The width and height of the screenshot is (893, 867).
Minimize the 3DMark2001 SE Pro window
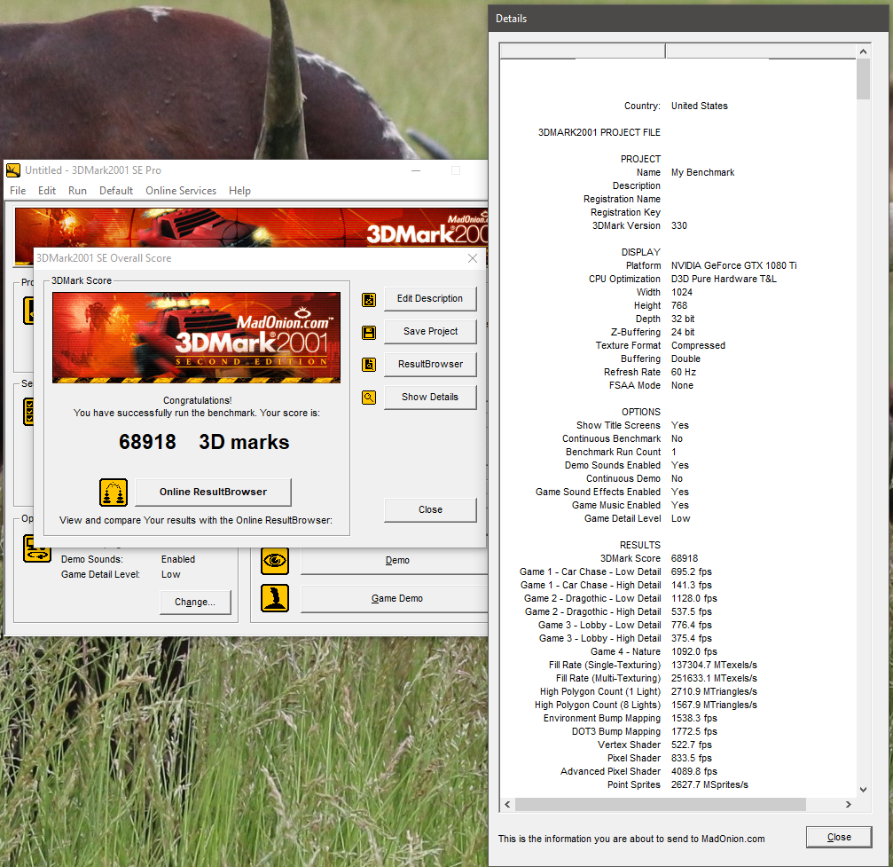coord(416,169)
